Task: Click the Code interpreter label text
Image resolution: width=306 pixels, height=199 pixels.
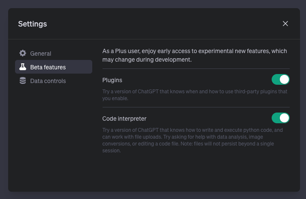Action: 124,119
